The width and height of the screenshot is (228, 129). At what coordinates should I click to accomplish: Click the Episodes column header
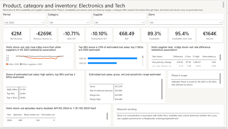pos(18,115)
